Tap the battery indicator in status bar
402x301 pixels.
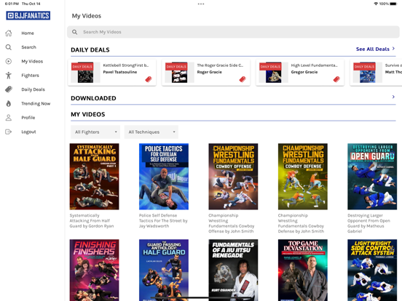(393, 4)
